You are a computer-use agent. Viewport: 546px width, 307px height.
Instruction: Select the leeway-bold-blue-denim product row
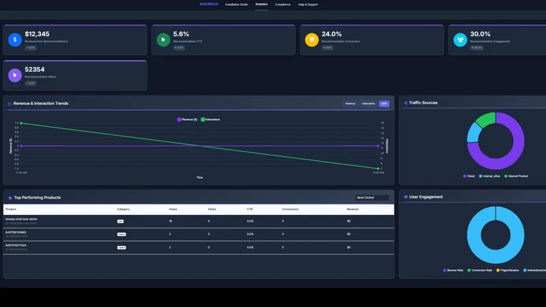199,221
